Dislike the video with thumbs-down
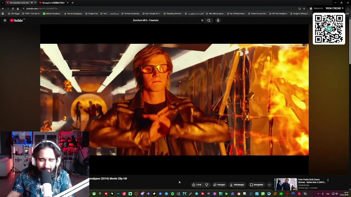 coord(207,185)
